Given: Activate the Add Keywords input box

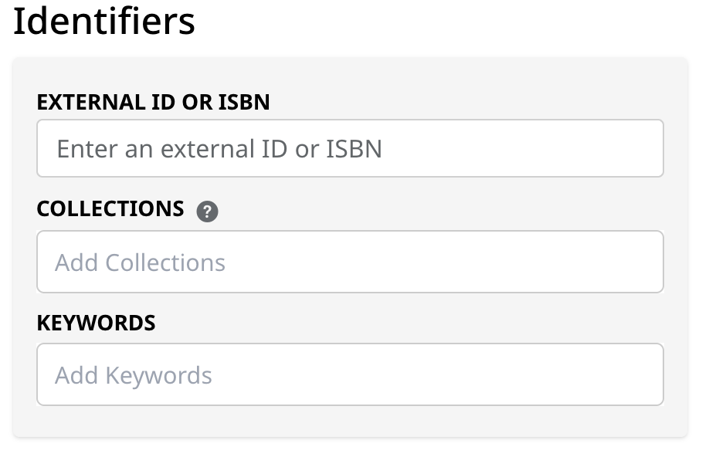Looking at the screenshot, I should click(350, 374).
